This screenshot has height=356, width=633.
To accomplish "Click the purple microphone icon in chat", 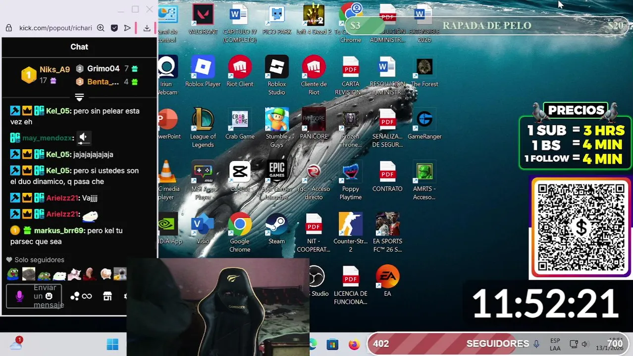I will pyautogui.click(x=19, y=296).
